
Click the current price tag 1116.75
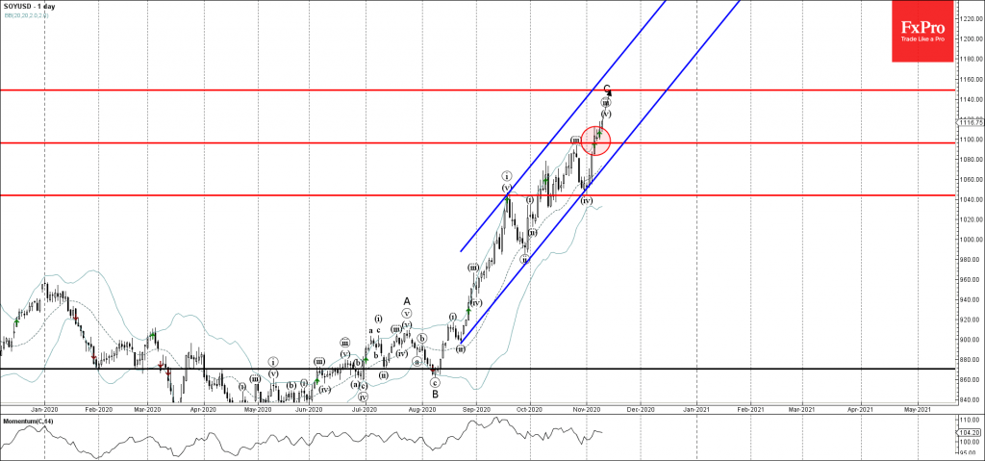tap(970, 122)
